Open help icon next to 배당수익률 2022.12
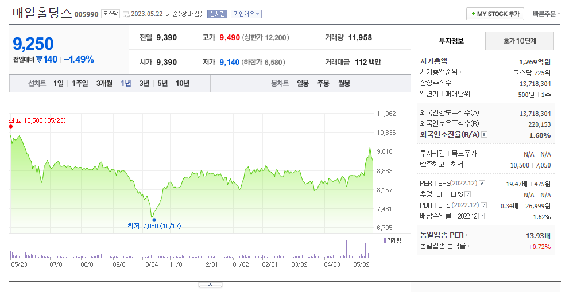This screenshot has height=292, width=577. click(x=481, y=216)
